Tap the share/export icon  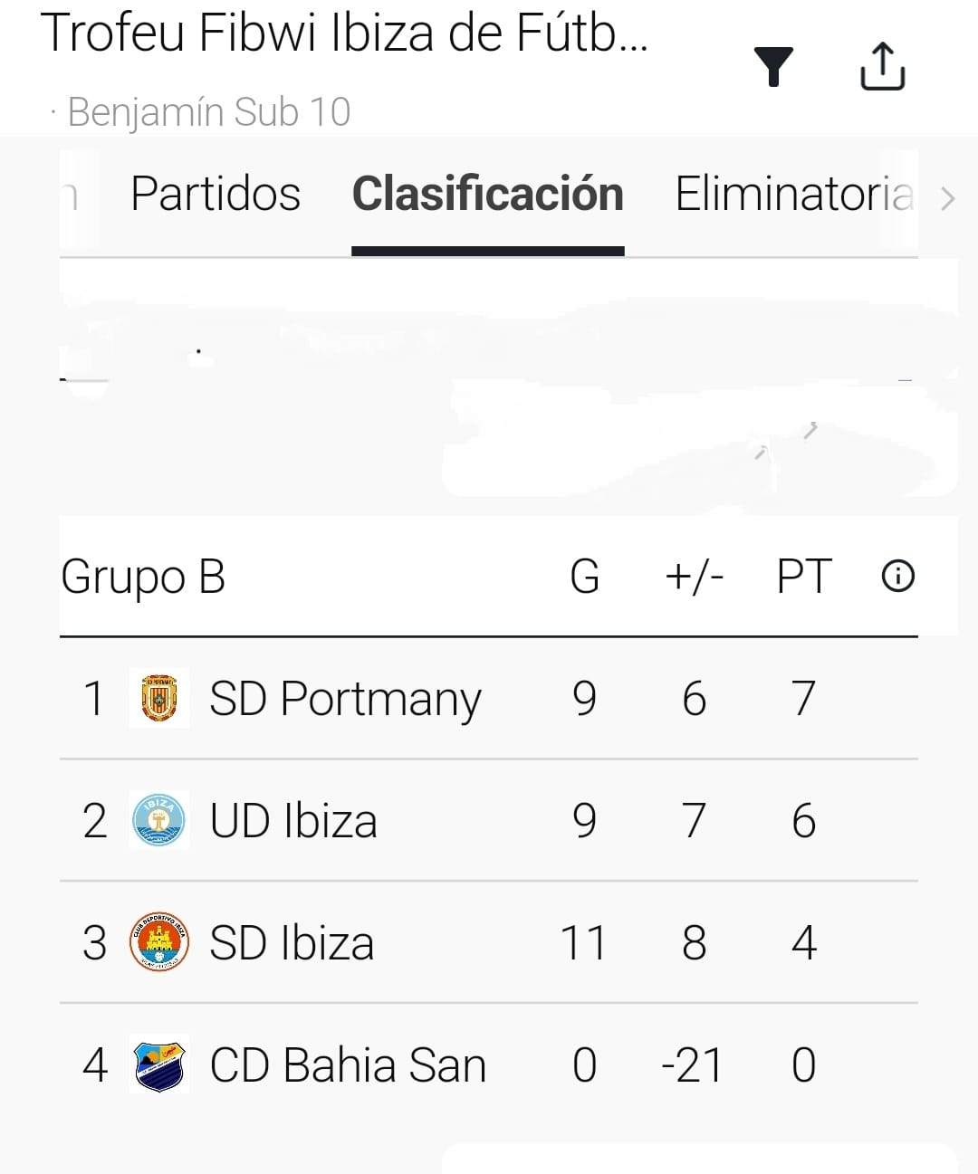(x=882, y=66)
